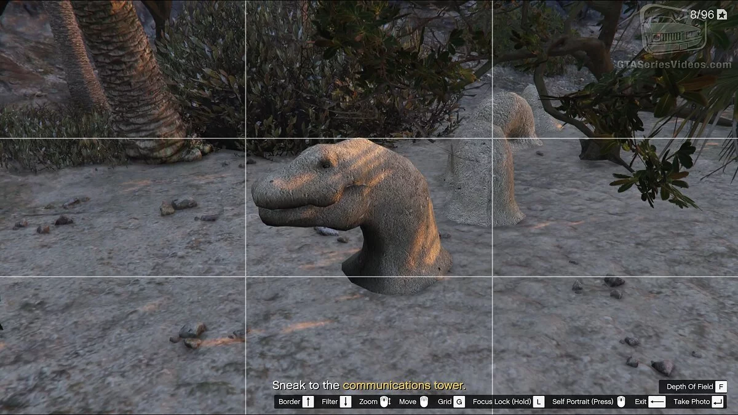Click the Move label

pyautogui.click(x=408, y=401)
